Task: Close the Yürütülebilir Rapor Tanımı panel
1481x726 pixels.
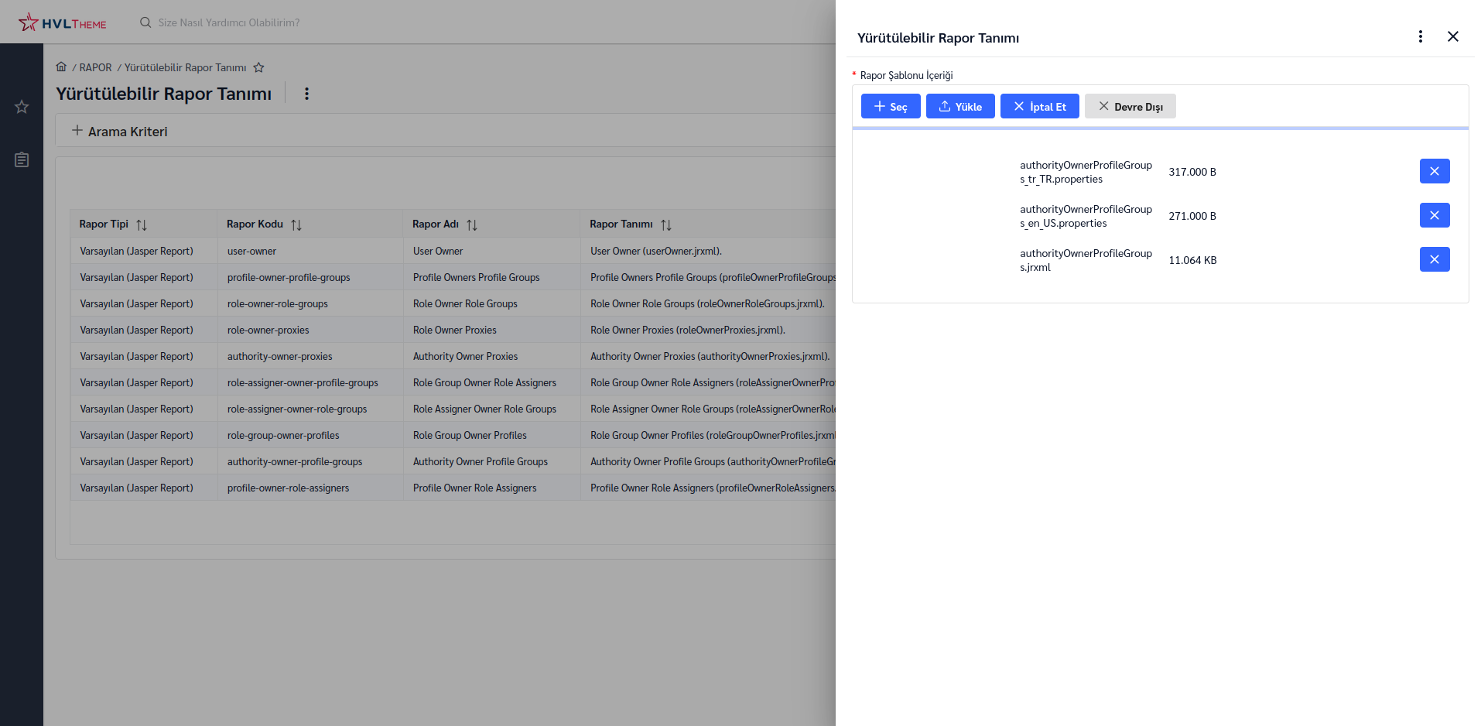Action: coord(1452,36)
